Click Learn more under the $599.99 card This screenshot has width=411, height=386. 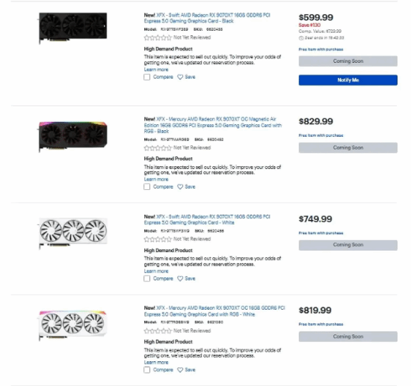pos(156,70)
